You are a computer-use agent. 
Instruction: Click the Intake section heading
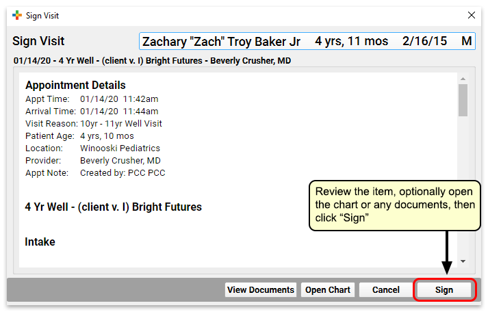tap(40, 242)
